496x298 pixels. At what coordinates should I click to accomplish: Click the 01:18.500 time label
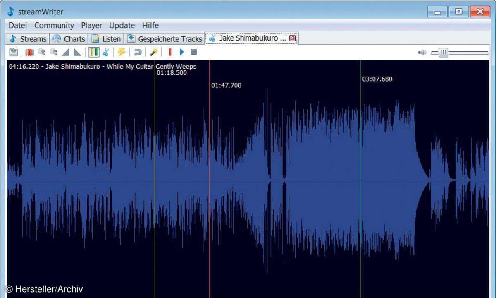(172, 73)
